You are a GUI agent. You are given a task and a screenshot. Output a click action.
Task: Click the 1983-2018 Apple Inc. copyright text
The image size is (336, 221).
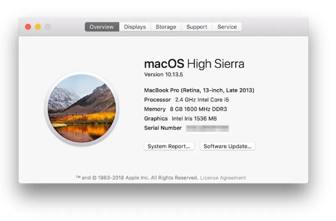pos(137,178)
